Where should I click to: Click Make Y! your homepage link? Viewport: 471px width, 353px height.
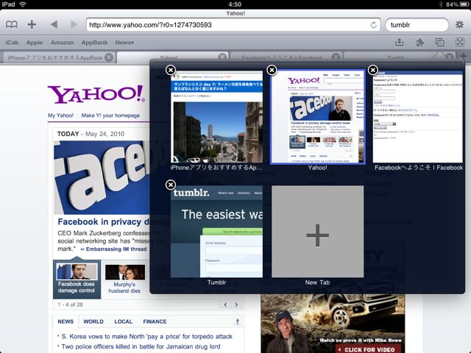pos(110,115)
